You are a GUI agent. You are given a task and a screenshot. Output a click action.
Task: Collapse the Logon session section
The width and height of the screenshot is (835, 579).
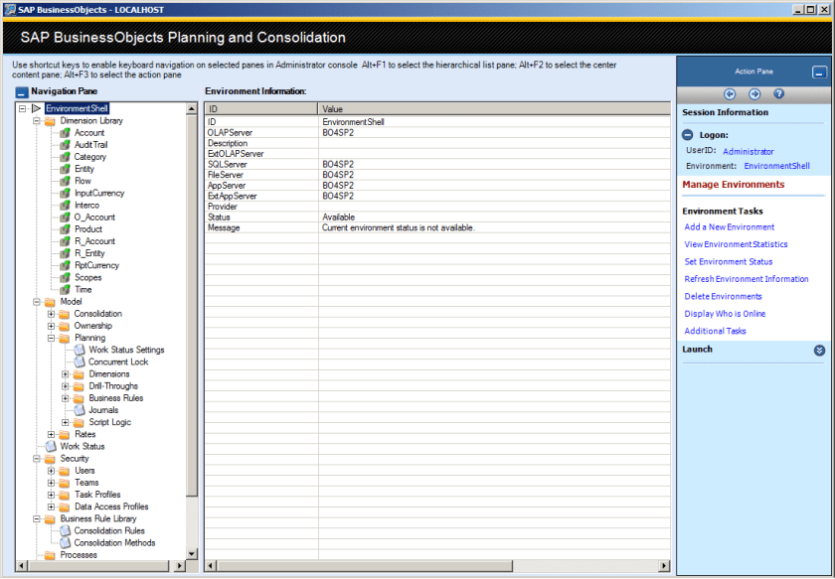click(x=688, y=135)
